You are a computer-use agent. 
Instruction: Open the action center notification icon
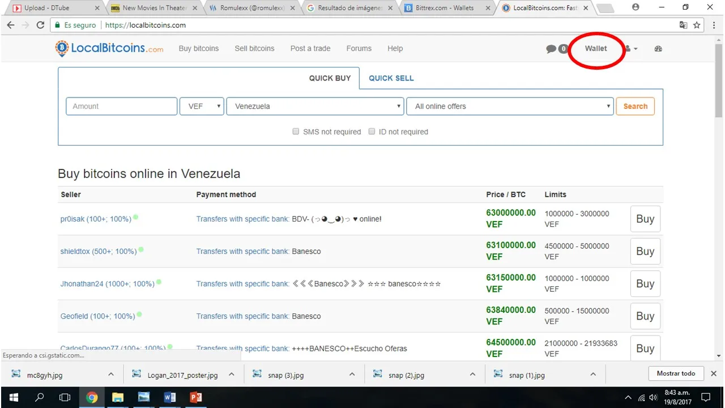tap(706, 397)
